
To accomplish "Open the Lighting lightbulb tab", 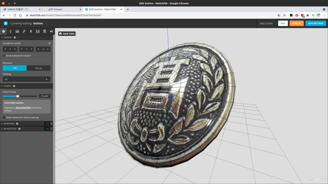I will (x=11, y=32).
